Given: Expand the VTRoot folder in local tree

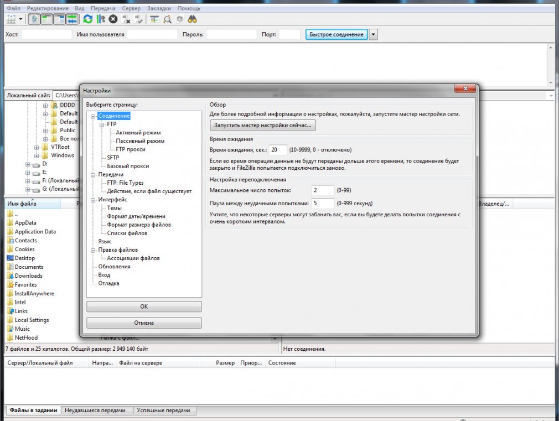Looking at the screenshot, I should 37,147.
